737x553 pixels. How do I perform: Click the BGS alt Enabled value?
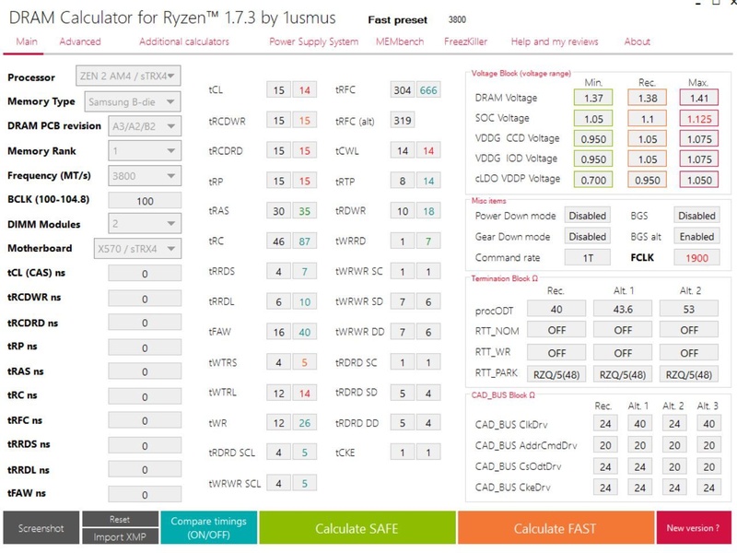(696, 237)
